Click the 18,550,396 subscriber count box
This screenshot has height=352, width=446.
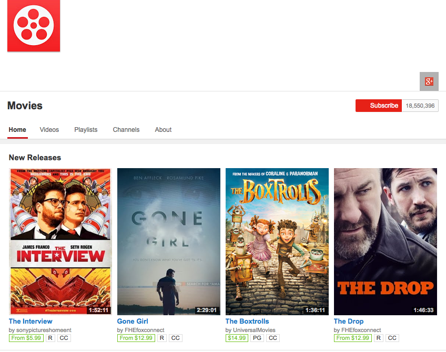420,106
